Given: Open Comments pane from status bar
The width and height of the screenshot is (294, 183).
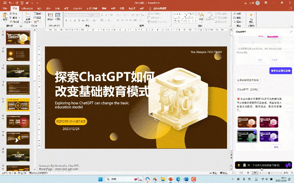Looking at the screenshot, I should (x=223, y=173).
